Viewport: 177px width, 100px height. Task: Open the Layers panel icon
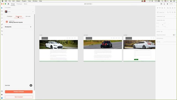[x=2, y=94]
